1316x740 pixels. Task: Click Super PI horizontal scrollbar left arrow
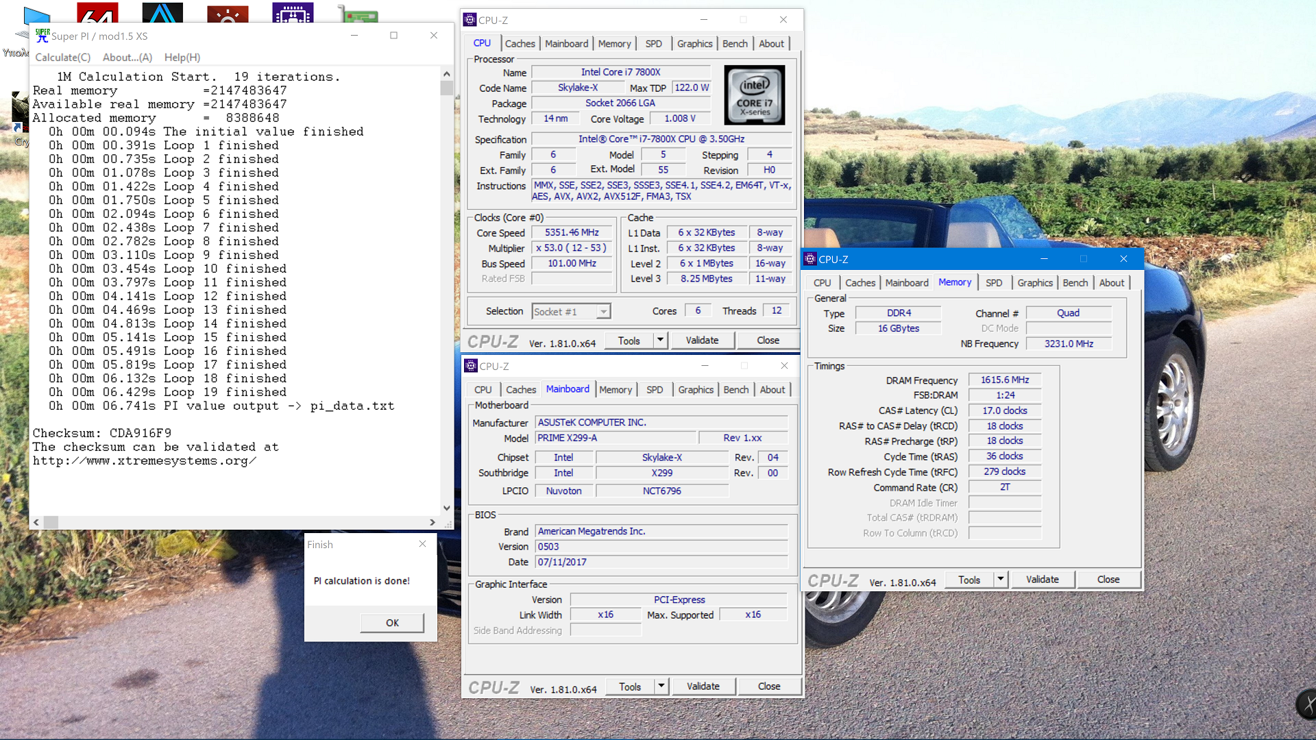point(36,522)
